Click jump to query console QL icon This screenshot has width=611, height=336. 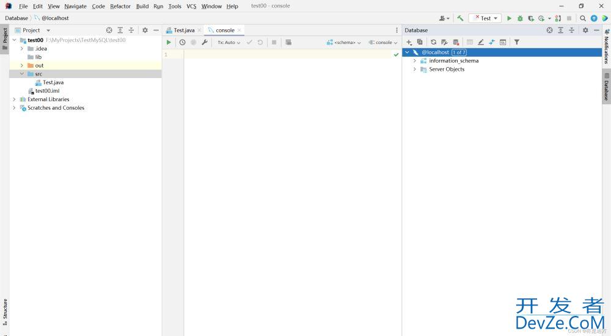(503, 42)
